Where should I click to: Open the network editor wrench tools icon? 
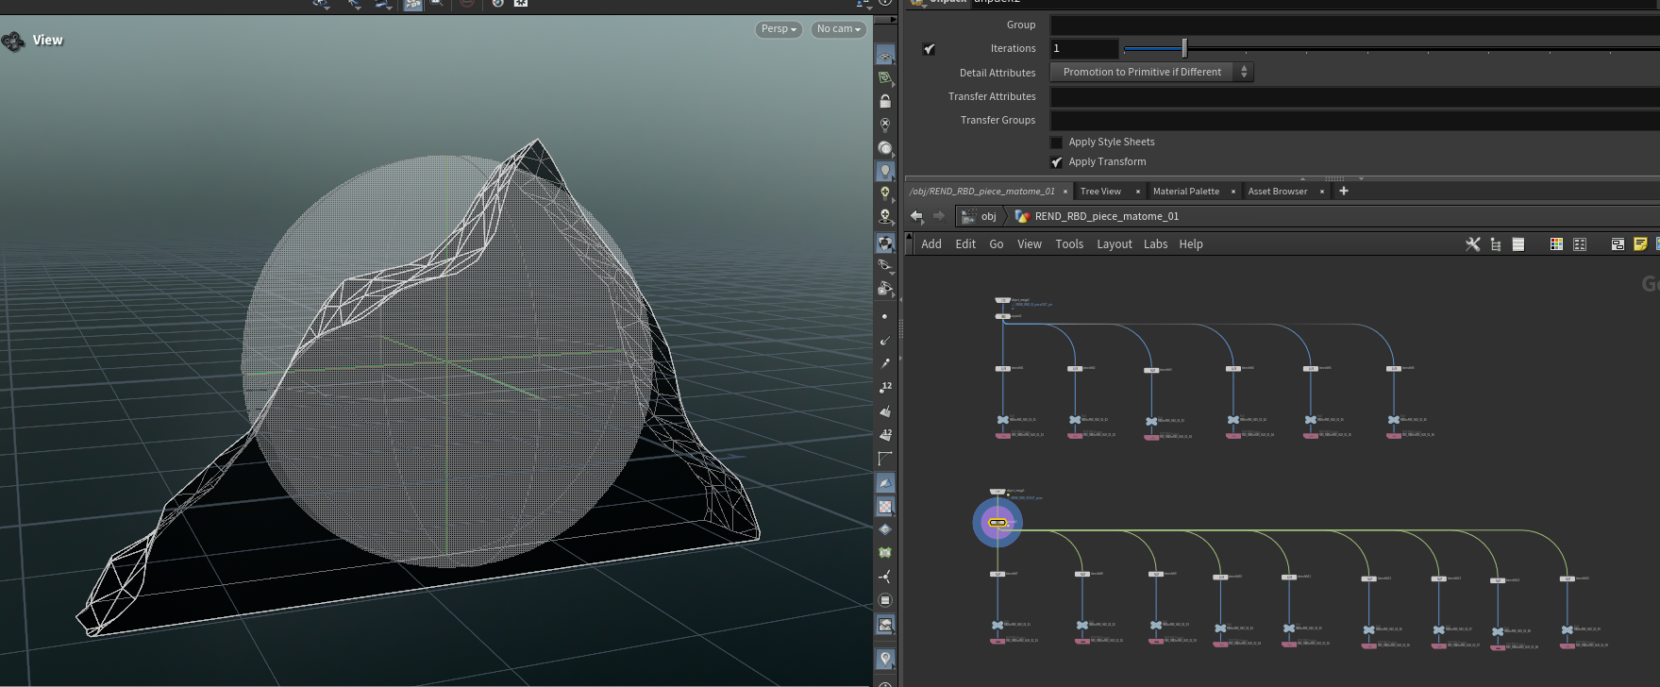tap(1472, 244)
